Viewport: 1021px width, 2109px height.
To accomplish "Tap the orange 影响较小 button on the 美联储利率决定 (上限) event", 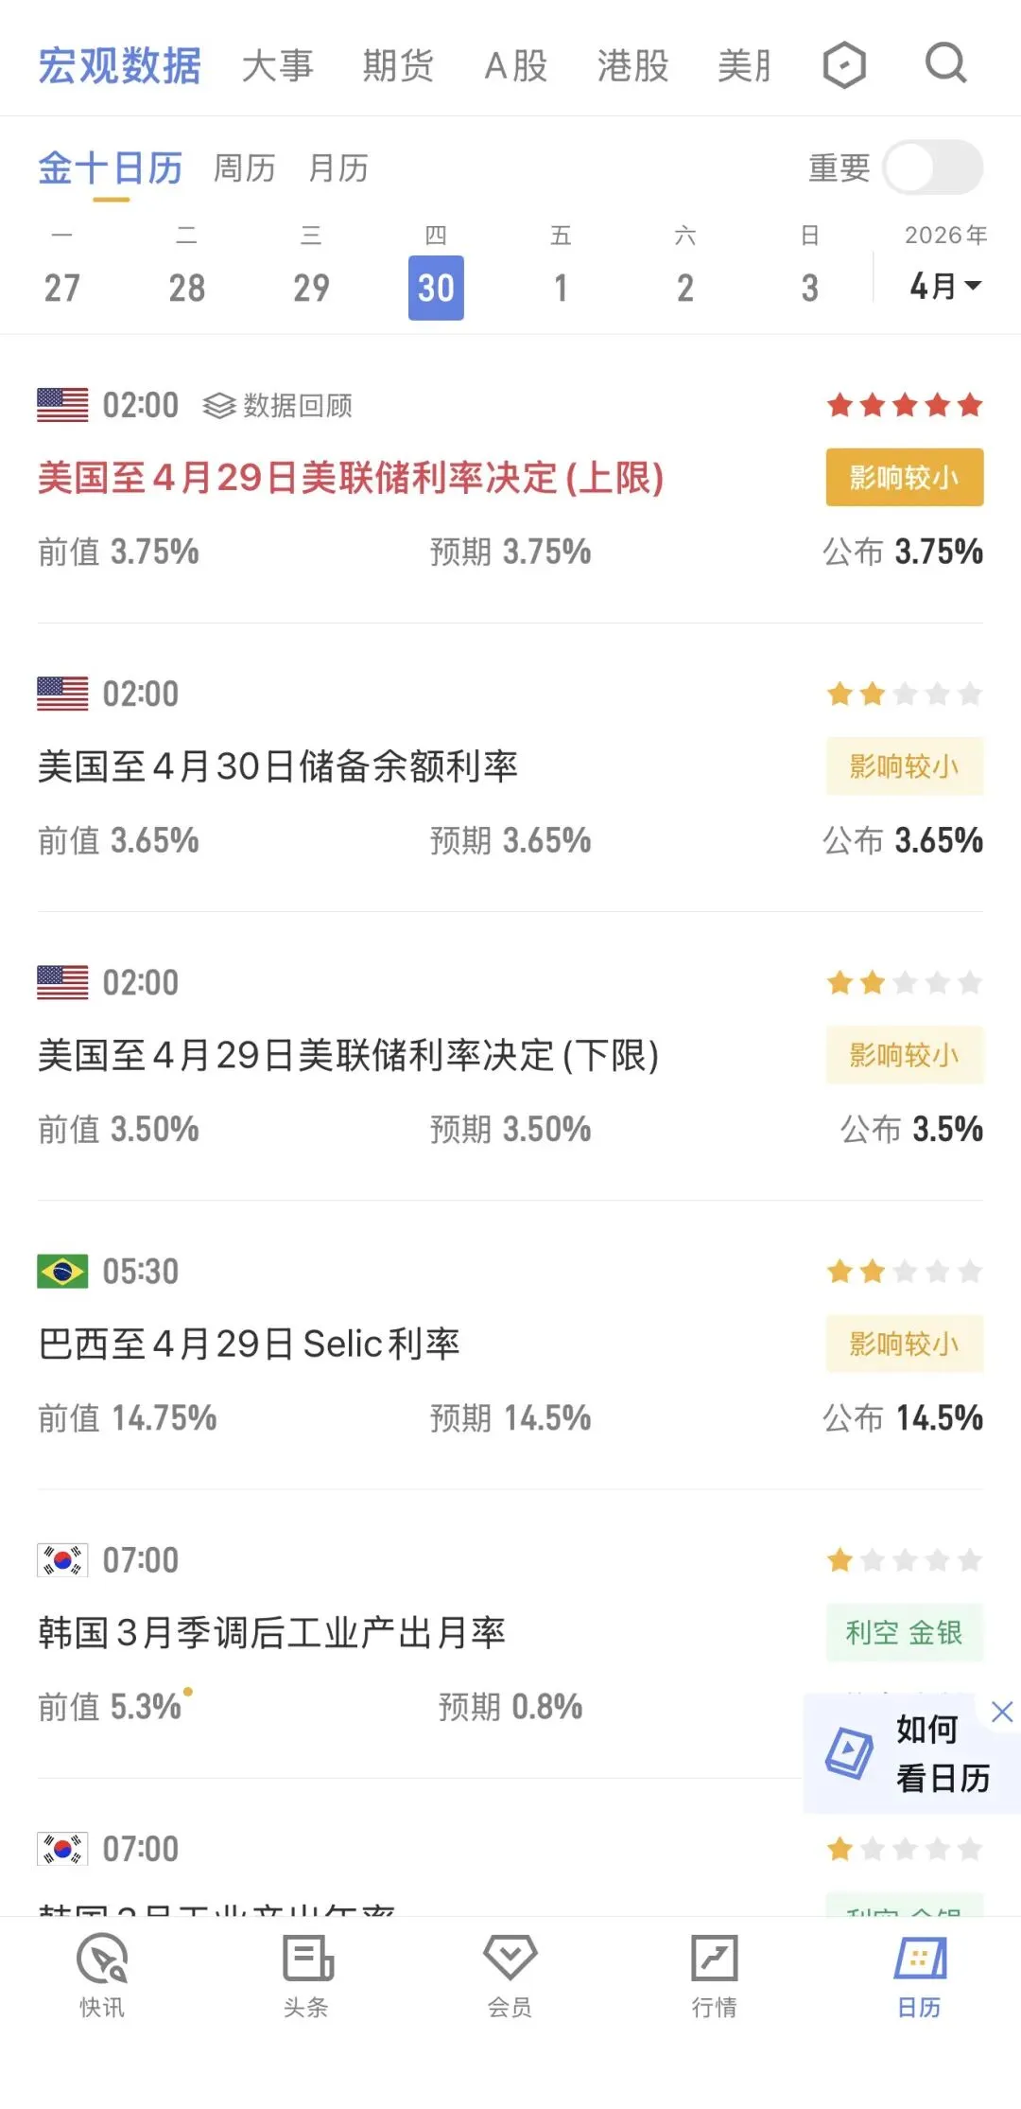I will point(905,477).
